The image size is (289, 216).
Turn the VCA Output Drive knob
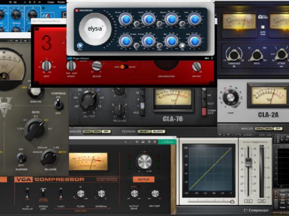[134, 193]
